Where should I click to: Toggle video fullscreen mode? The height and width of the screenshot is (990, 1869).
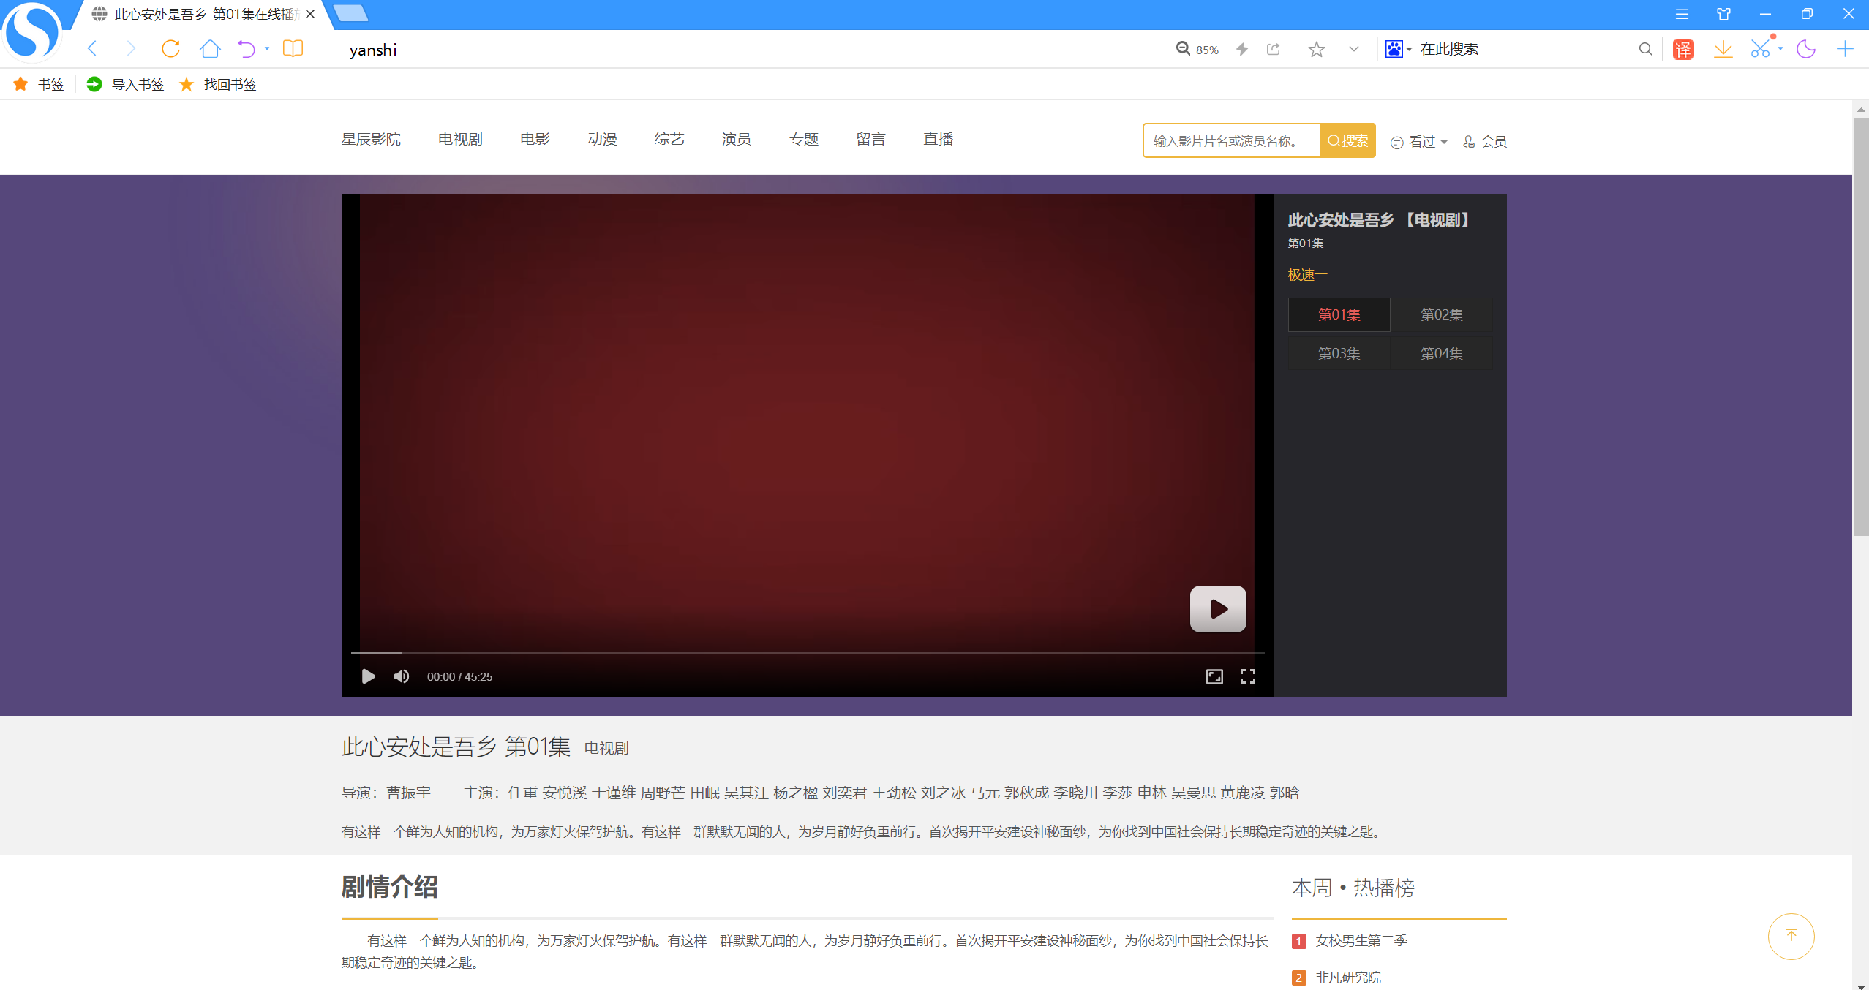(x=1247, y=676)
